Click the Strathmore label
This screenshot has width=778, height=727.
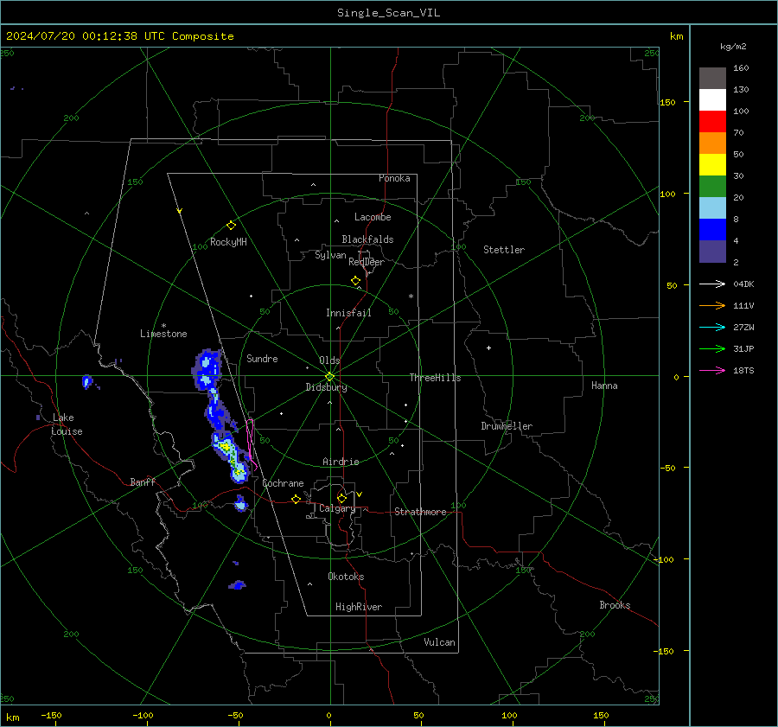pos(420,512)
